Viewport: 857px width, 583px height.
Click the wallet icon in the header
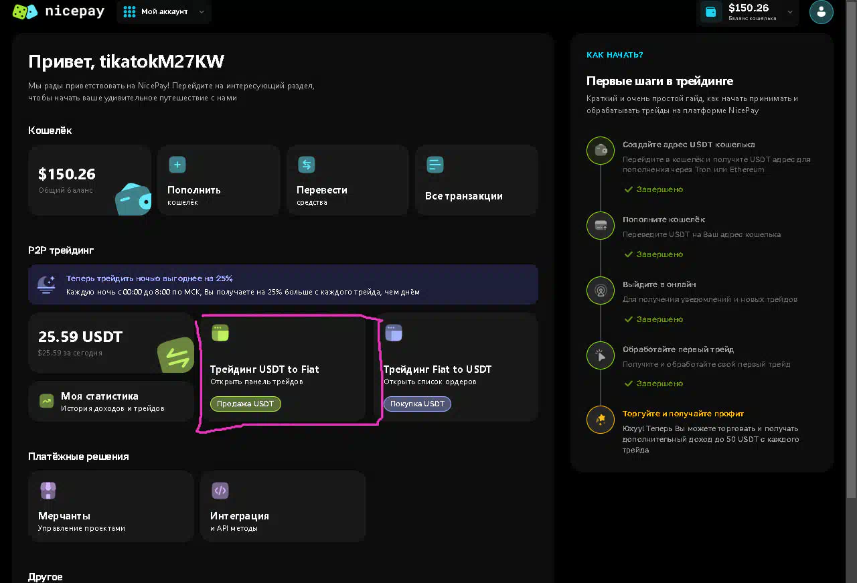(x=710, y=11)
